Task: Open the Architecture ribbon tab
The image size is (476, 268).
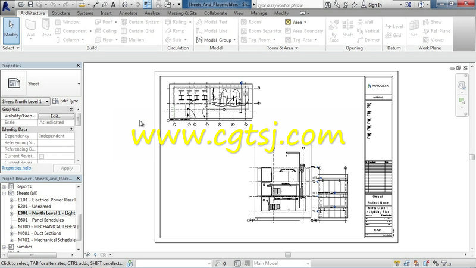Action: tap(33, 13)
